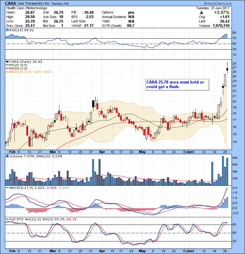Screen dimensions: 245x254
Task: Click the Chg value +1.01
Action: 225,17
